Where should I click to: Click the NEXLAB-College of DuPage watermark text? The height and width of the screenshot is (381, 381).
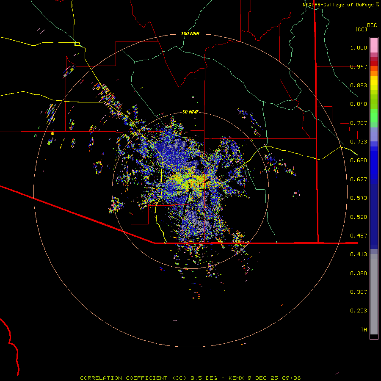click(340, 5)
